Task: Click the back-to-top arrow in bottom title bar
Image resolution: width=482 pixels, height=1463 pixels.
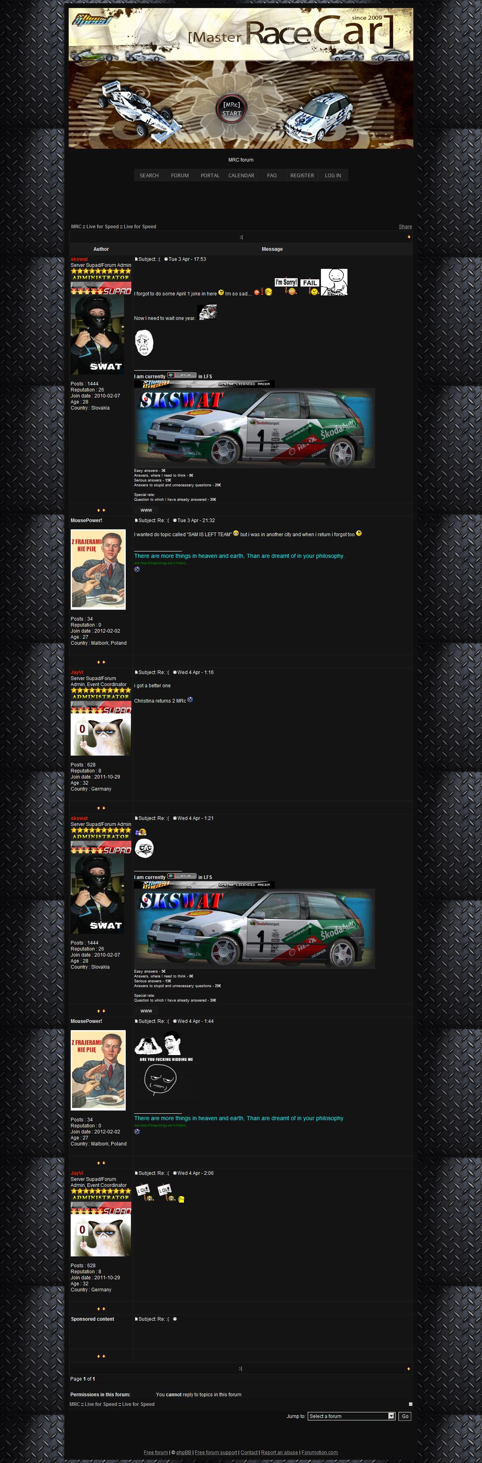Action: 409,1369
